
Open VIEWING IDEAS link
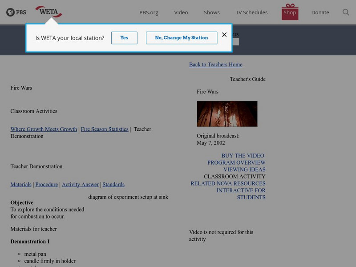click(x=244, y=170)
